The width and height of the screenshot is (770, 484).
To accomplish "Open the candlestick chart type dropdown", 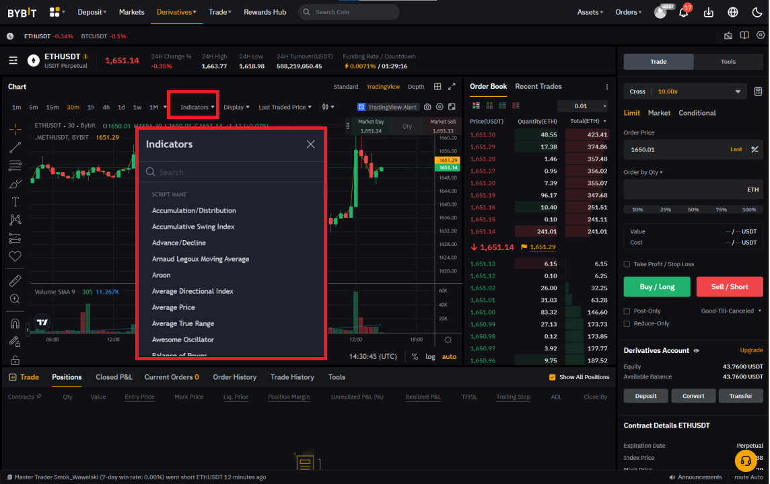I will [x=328, y=107].
